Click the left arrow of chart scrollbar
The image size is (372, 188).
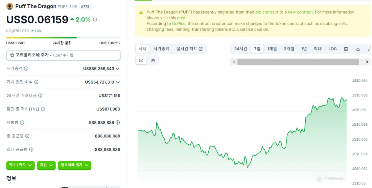click(233, 62)
